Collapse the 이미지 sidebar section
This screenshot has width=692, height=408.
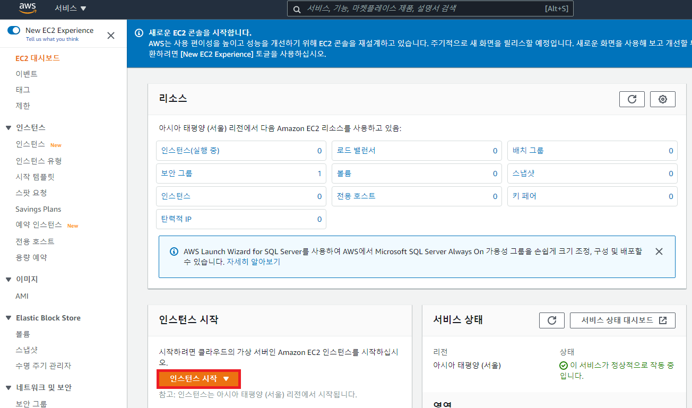(x=8, y=279)
